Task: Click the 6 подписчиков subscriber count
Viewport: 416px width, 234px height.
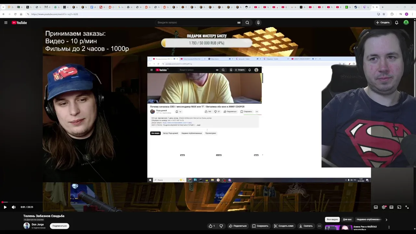Action: 38,228
